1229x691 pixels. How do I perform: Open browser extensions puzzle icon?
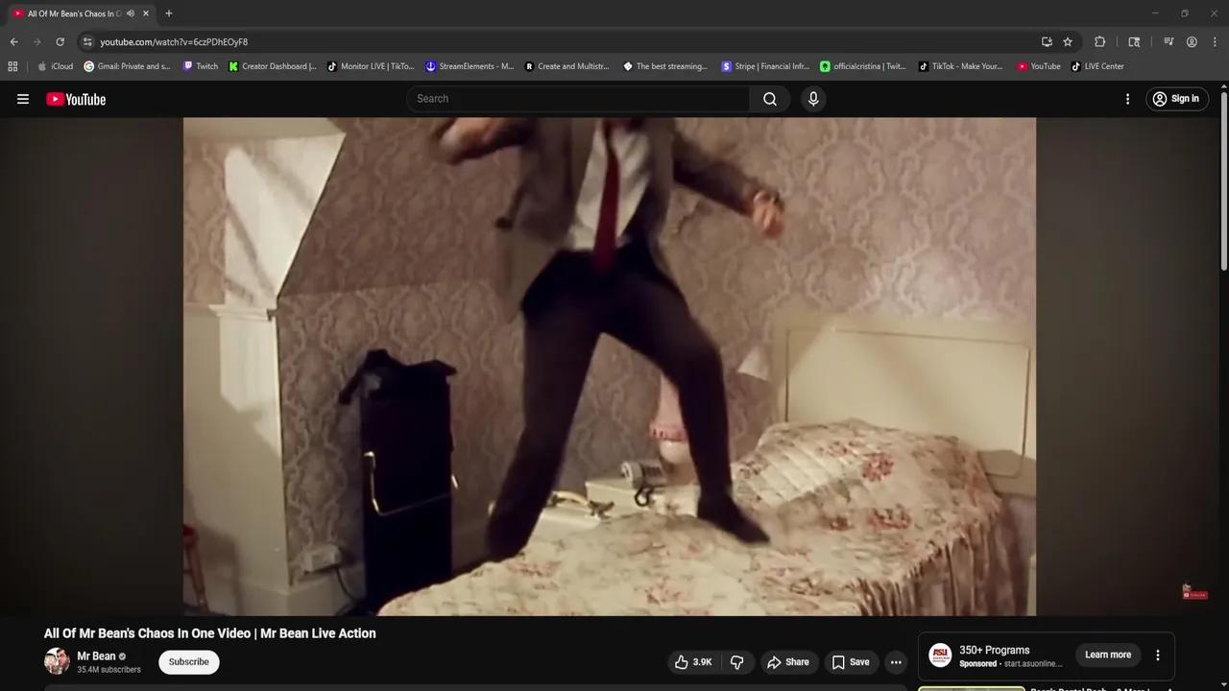tap(1100, 42)
